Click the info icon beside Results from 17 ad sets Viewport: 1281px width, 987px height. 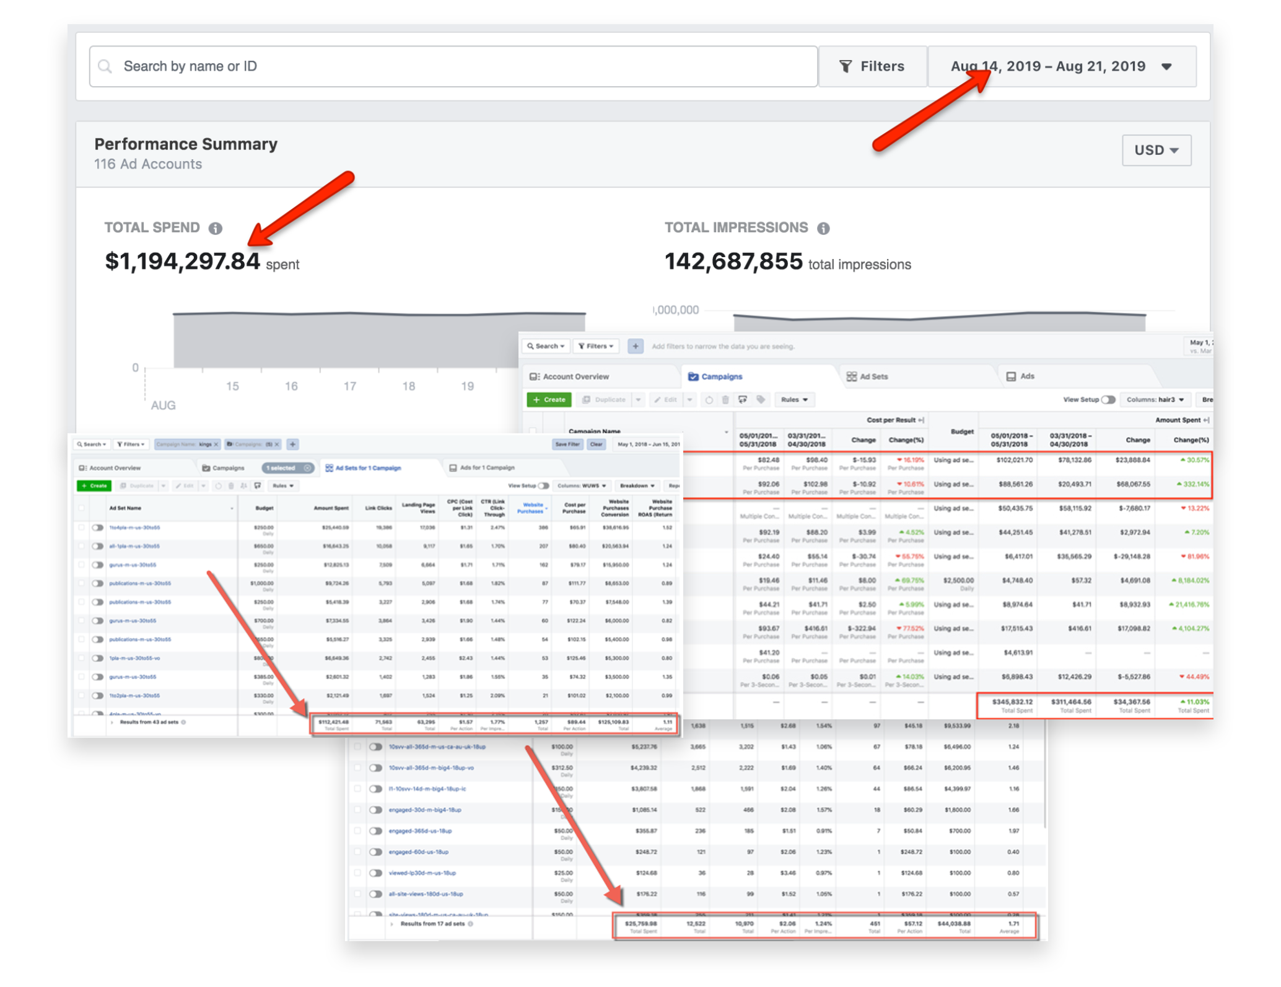pos(470,924)
